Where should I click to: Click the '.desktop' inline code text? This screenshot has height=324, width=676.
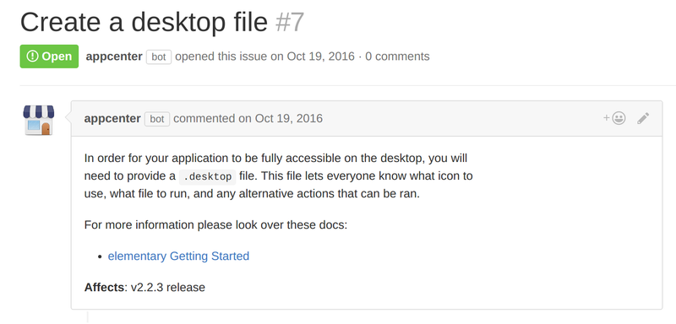[x=207, y=176]
